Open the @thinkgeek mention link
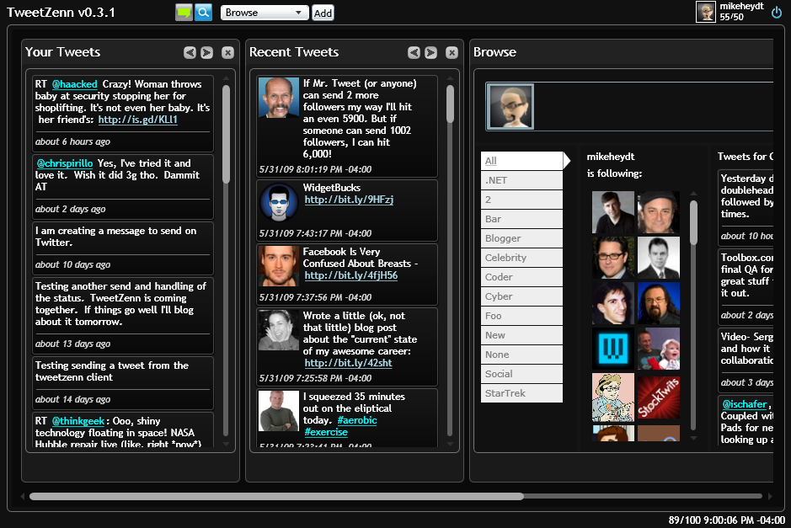This screenshot has width=791, height=528. pos(78,421)
